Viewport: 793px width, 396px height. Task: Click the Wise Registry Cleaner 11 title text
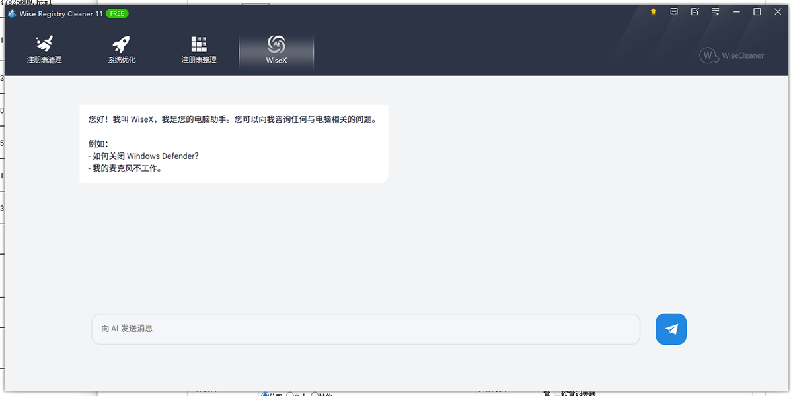coord(61,13)
